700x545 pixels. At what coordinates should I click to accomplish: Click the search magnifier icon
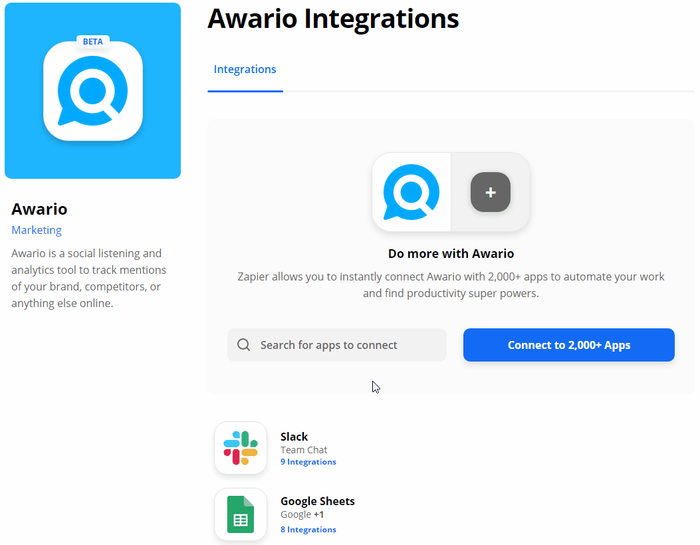(244, 344)
